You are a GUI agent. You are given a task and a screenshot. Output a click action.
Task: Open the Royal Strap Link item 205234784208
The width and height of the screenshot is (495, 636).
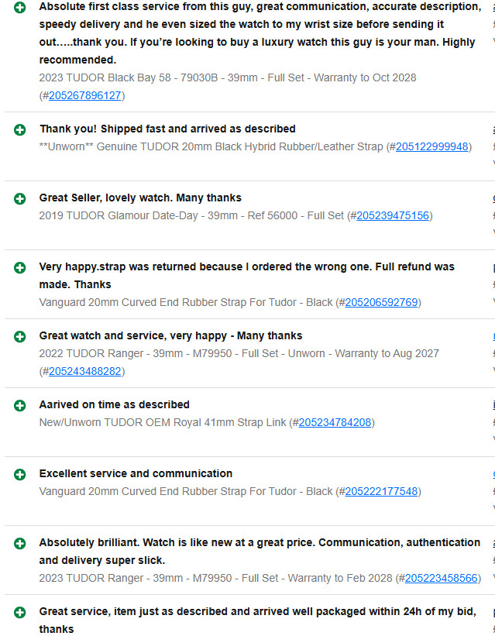click(x=335, y=422)
